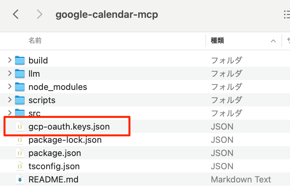Click the gcp-oauth.keys.json file icon
Viewport: 290px width, 193px height.
[20, 127]
